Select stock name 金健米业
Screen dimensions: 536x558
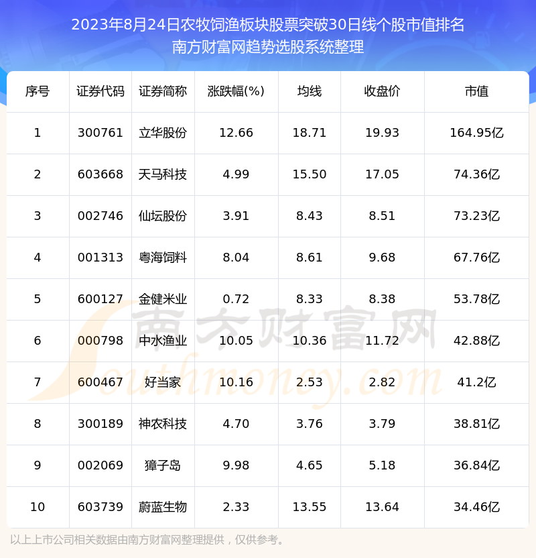tap(163, 299)
